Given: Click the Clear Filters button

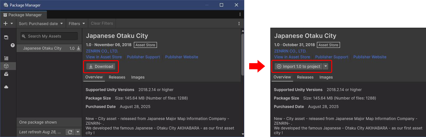Looking at the screenshot, I should 102,23.
